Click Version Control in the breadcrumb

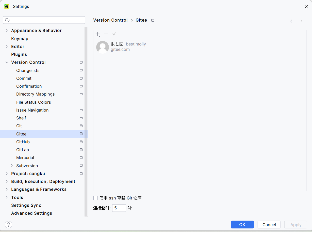(110, 20)
